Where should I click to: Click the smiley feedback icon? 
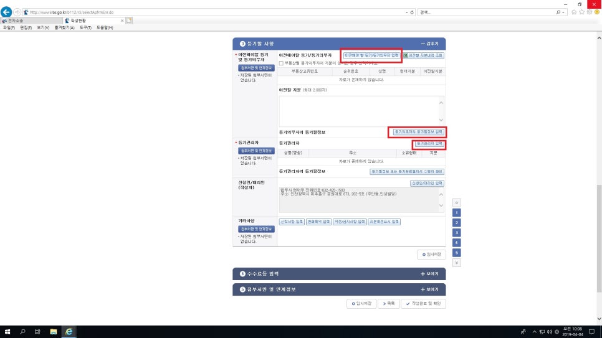point(597,12)
